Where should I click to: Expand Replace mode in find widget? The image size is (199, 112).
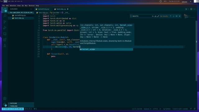131,16
